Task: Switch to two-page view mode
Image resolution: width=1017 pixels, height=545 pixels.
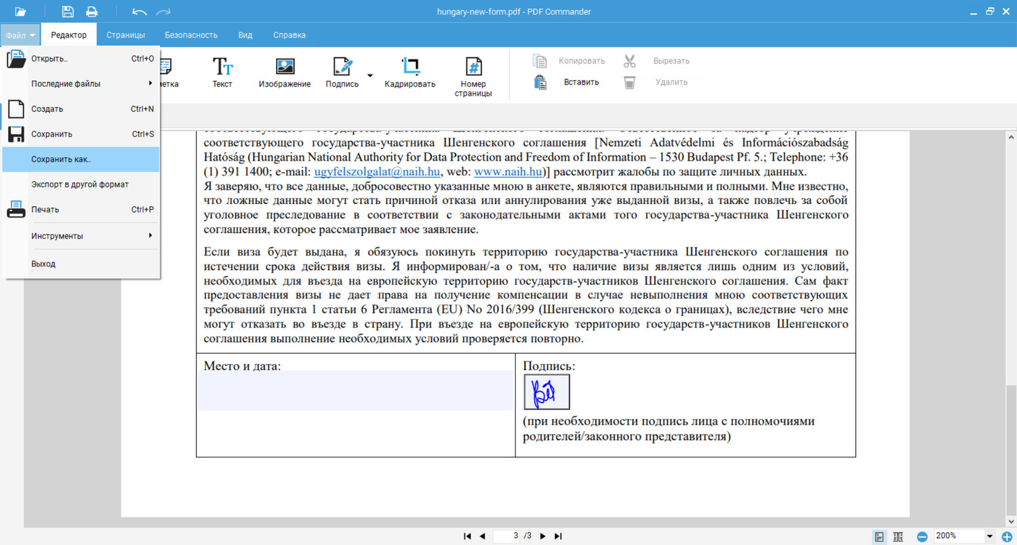Action: click(x=898, y=536)
